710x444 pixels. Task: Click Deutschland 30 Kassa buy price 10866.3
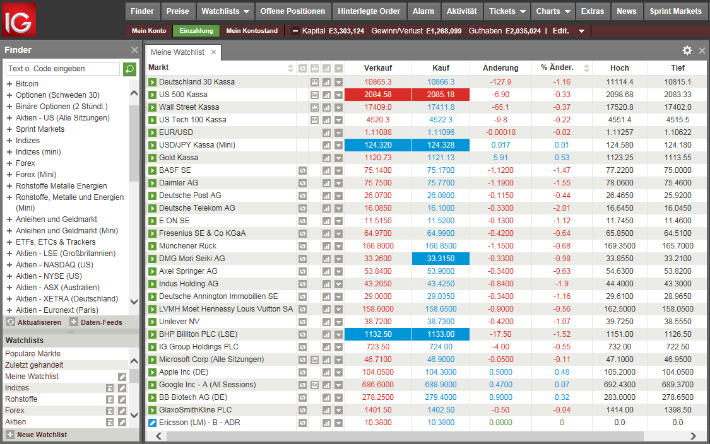[x=441, y=82]
